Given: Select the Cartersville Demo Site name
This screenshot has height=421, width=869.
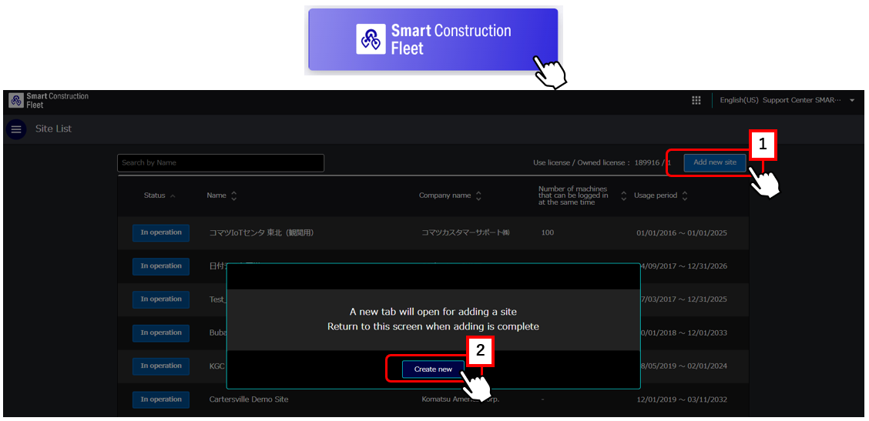Looking at the screenshot, I should [x=249, y=399].
